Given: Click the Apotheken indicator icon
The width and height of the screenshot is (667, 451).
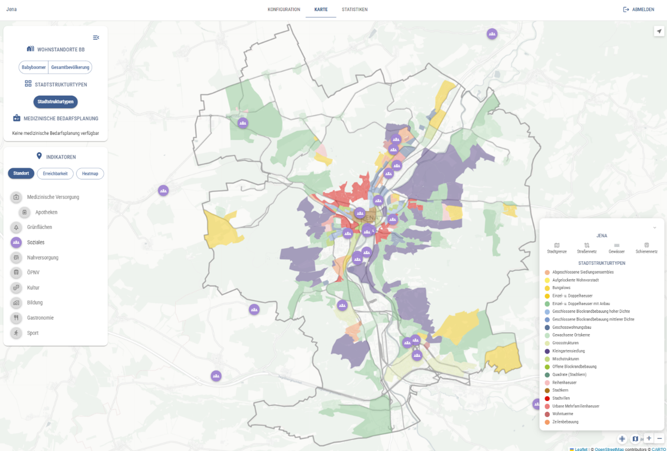Looking at the screenshot, I should pos(25,212).
